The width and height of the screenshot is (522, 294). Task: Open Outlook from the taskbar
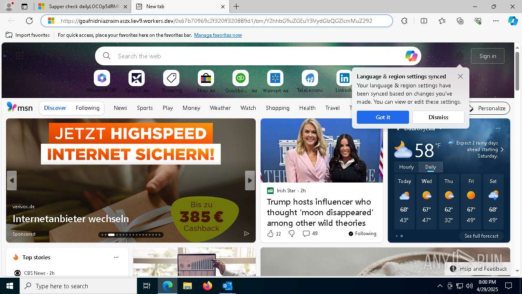coord(227,286)
